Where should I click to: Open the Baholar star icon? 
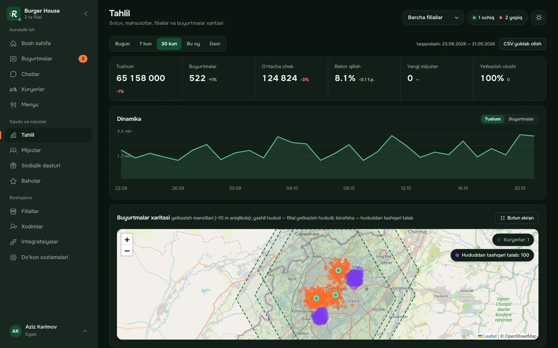pyautogui.click(x=13, y=181)
